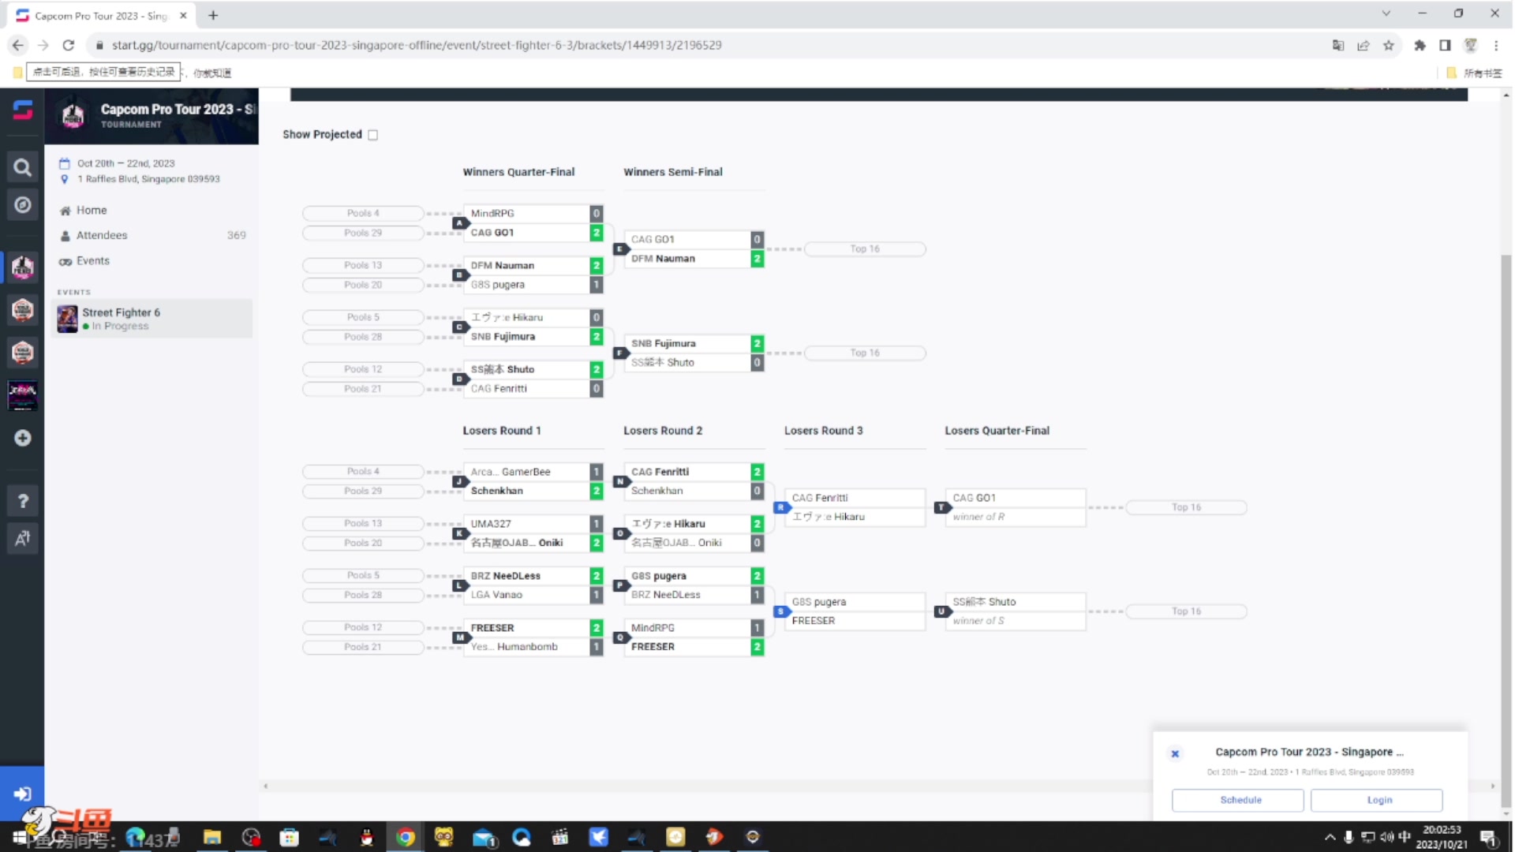Toggle the Show Projected checkbox
Image resolution: width=1515 pixels, height=852 pixels.
tap(373, 135)
